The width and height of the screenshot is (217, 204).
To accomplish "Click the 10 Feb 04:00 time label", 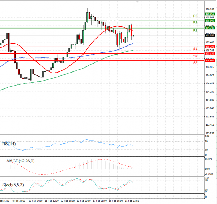I will point(35,201).
